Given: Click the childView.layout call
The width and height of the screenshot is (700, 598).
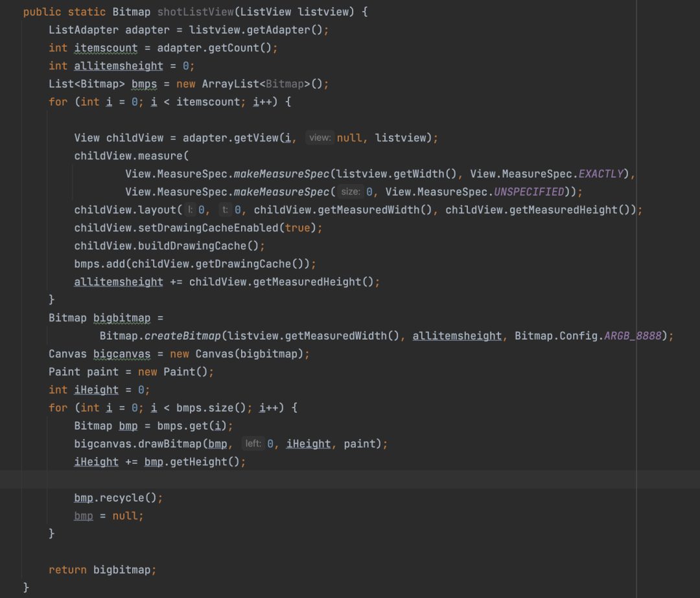Looking at the screenshot, I should coord(125,210).
